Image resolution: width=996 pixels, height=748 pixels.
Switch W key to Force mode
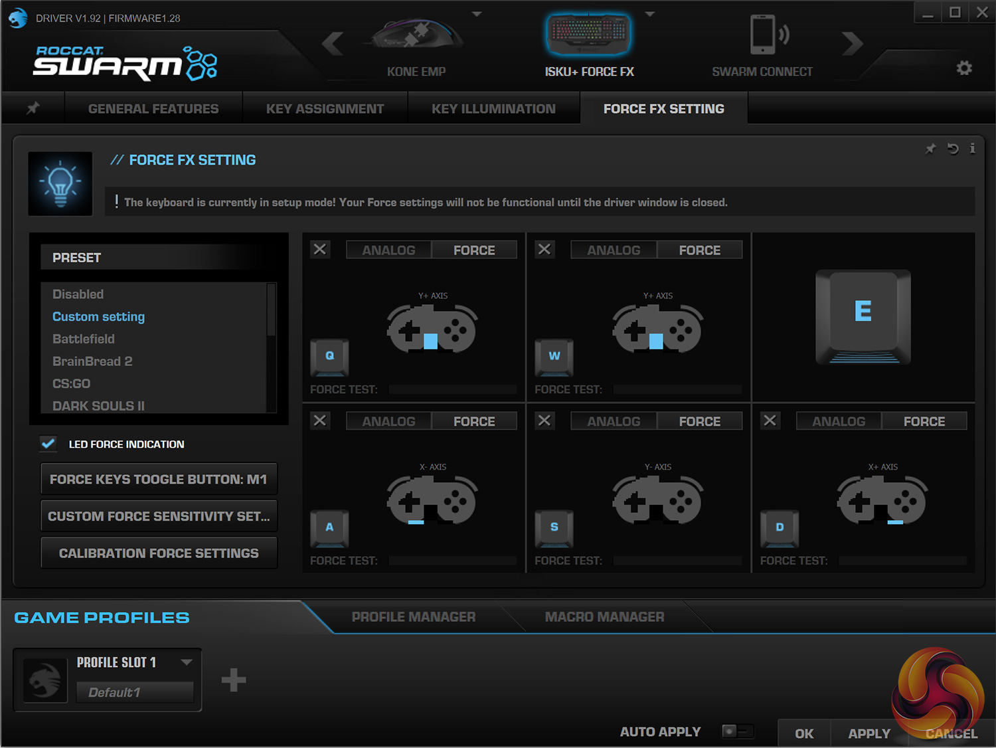(x=700, y=250)
